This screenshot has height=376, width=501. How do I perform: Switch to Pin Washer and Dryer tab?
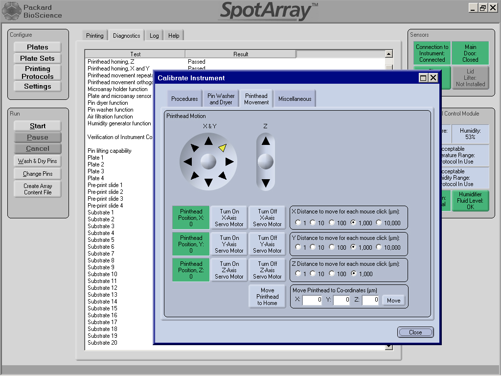point(221,99)
